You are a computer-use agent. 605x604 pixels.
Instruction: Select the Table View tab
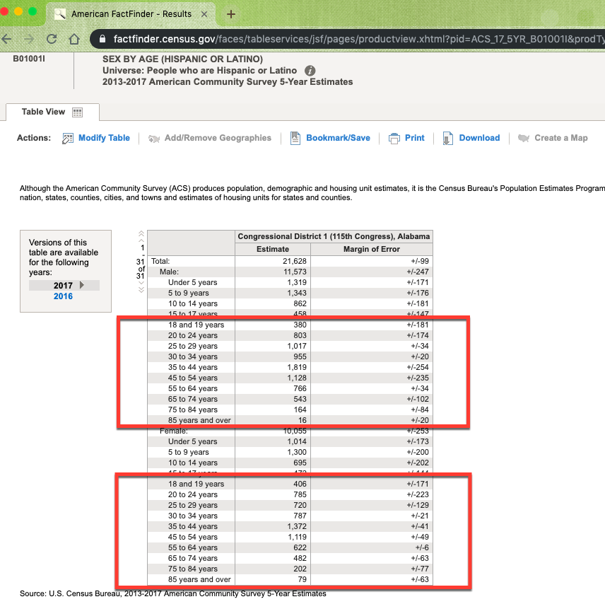44,112
